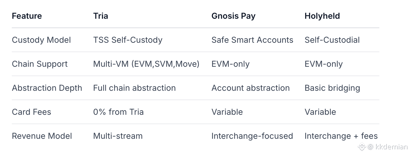Click the Card Fees row label
The image size is (410, 154).
click(32, 112)
